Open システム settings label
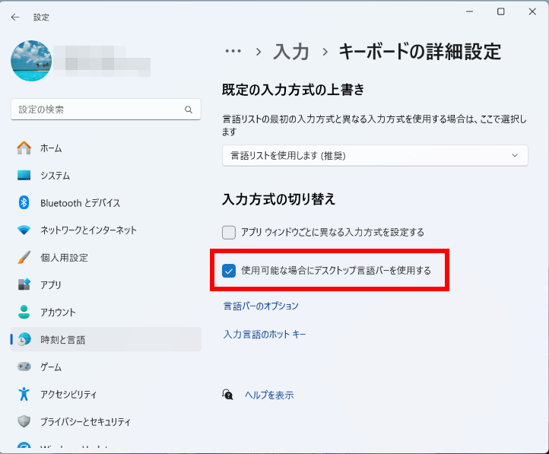This screenshot has width=549, height=454. [55, 176]
